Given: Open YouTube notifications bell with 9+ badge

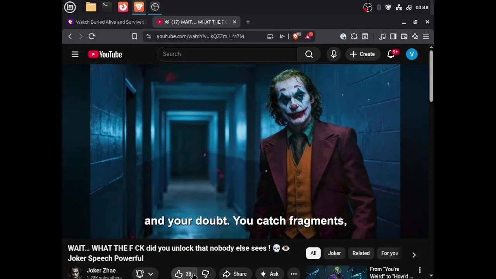Looking at the screenshot, I should click(x=391, y=54).
